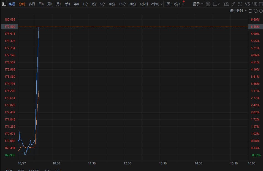
Task: Click the square layout icon
Action: click(215, 4)
